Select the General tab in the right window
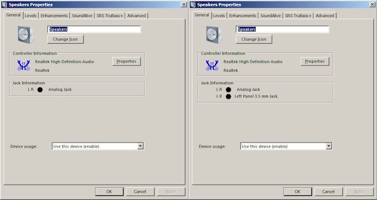This screenshot has height=200, width=377. tap(202, 15)
